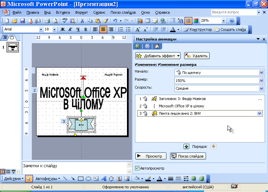The image size is (268, 192).
Task: Open the Действия drawing menu button
Action: [13, 179]
